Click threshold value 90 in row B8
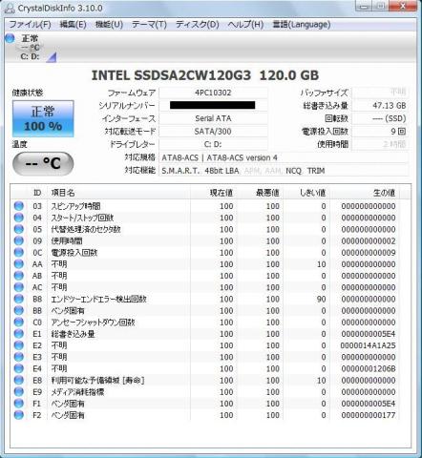Screen dimensions: 422x458 click(x=321, y=299)
